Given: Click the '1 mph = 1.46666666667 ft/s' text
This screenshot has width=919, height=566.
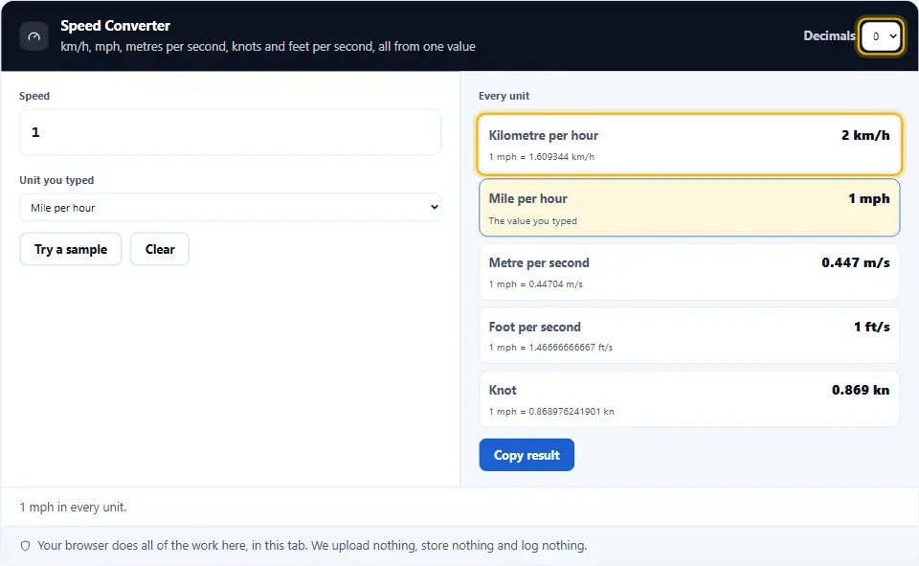Looking at the screenshot, I should point(551,348).
